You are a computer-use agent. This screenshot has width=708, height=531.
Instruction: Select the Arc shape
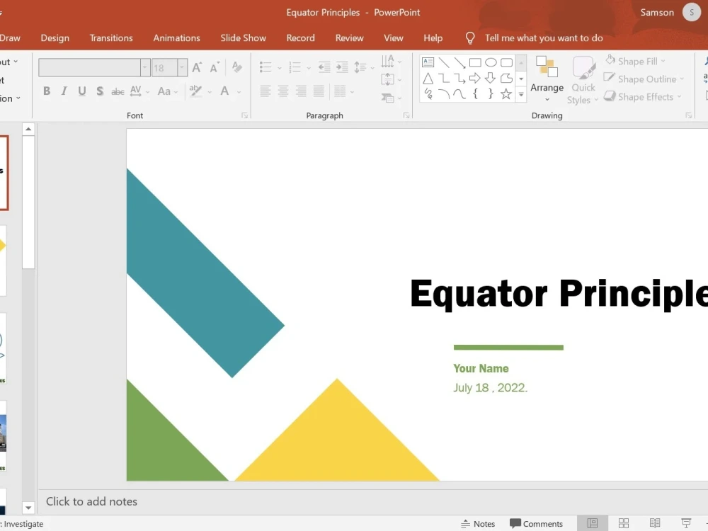[444, 94]
